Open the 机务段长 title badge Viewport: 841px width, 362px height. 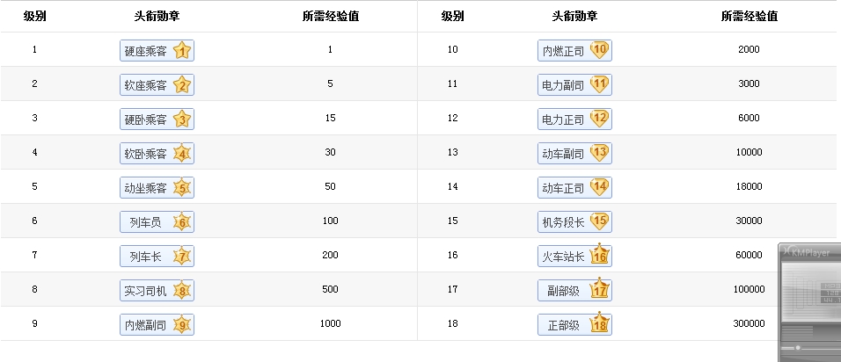[x=574, y=221]
